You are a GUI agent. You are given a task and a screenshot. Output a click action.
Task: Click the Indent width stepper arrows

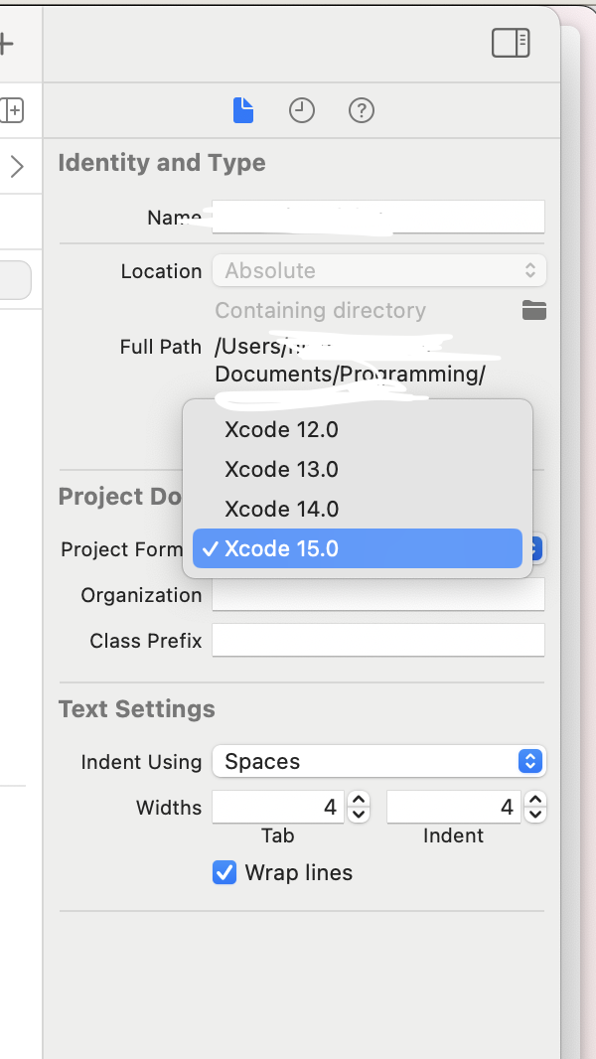(535, 808)
